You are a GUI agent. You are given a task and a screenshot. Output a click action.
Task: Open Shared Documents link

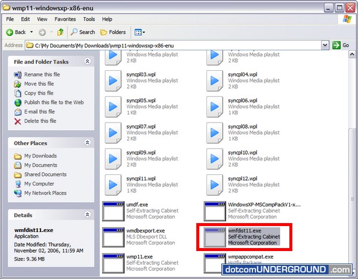(45, 174)
